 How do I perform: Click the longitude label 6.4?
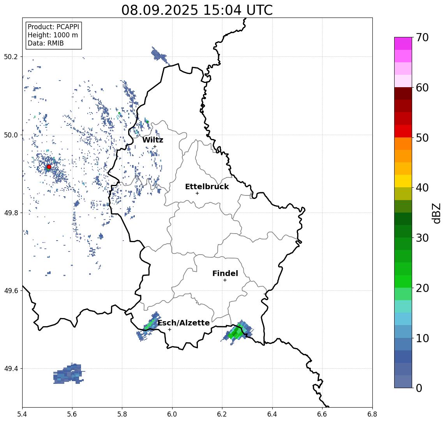pos(272,414)
